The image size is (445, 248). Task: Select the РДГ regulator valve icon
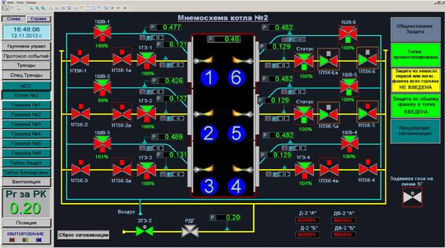pyautogui.click(x=190, y=232)
